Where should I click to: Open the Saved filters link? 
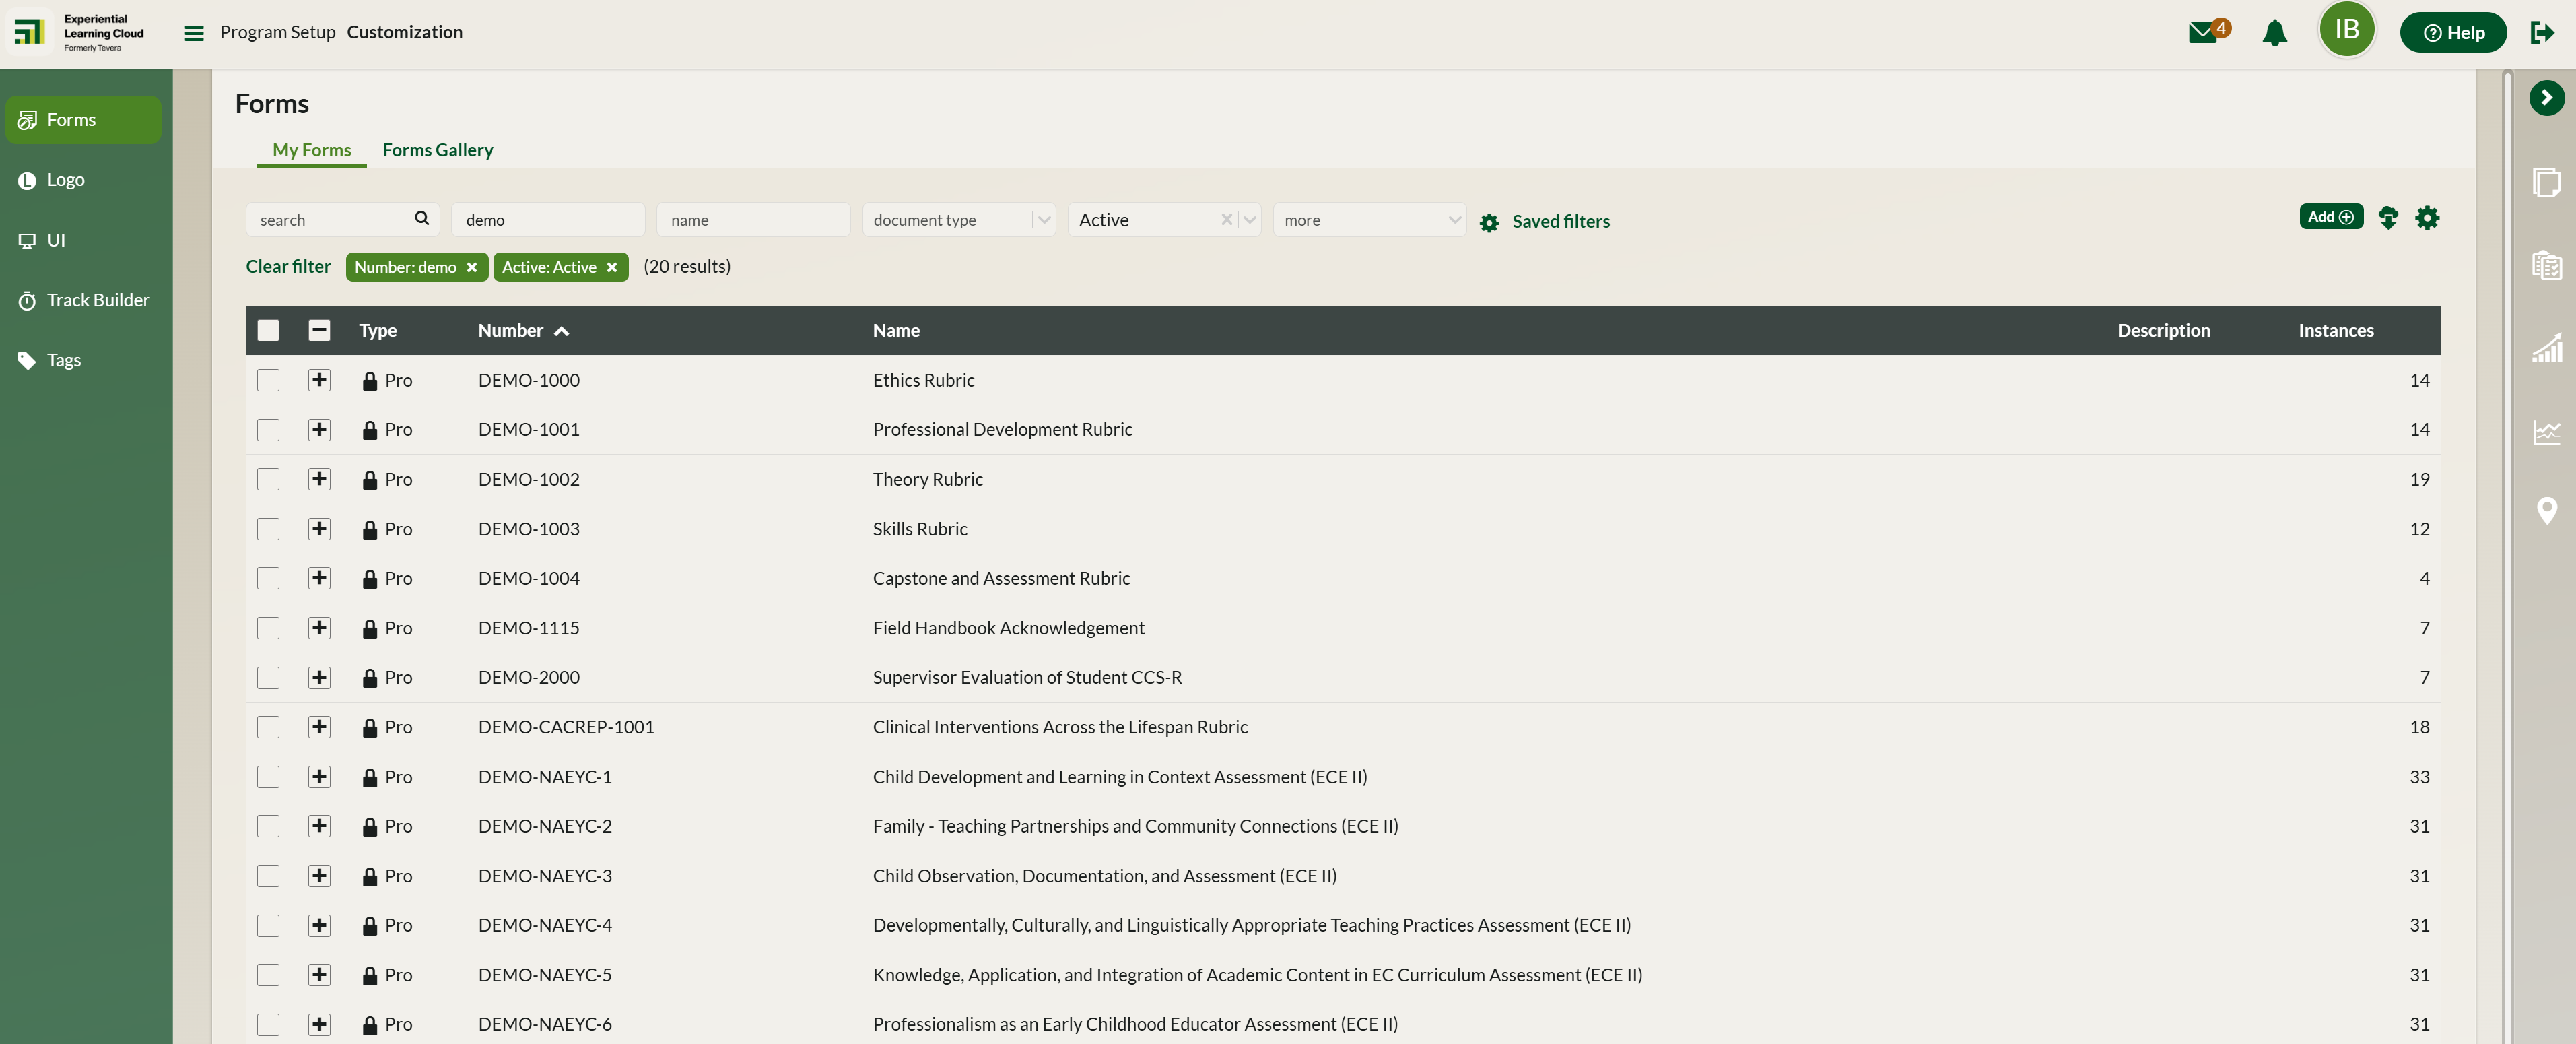(x=1560, y=222)
